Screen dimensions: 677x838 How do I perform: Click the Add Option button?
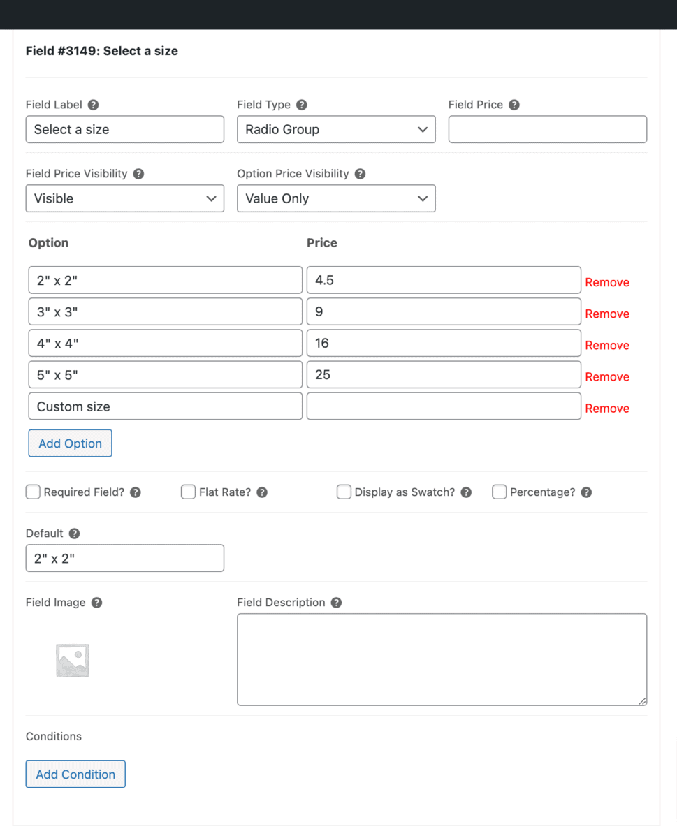pos(70,443)
